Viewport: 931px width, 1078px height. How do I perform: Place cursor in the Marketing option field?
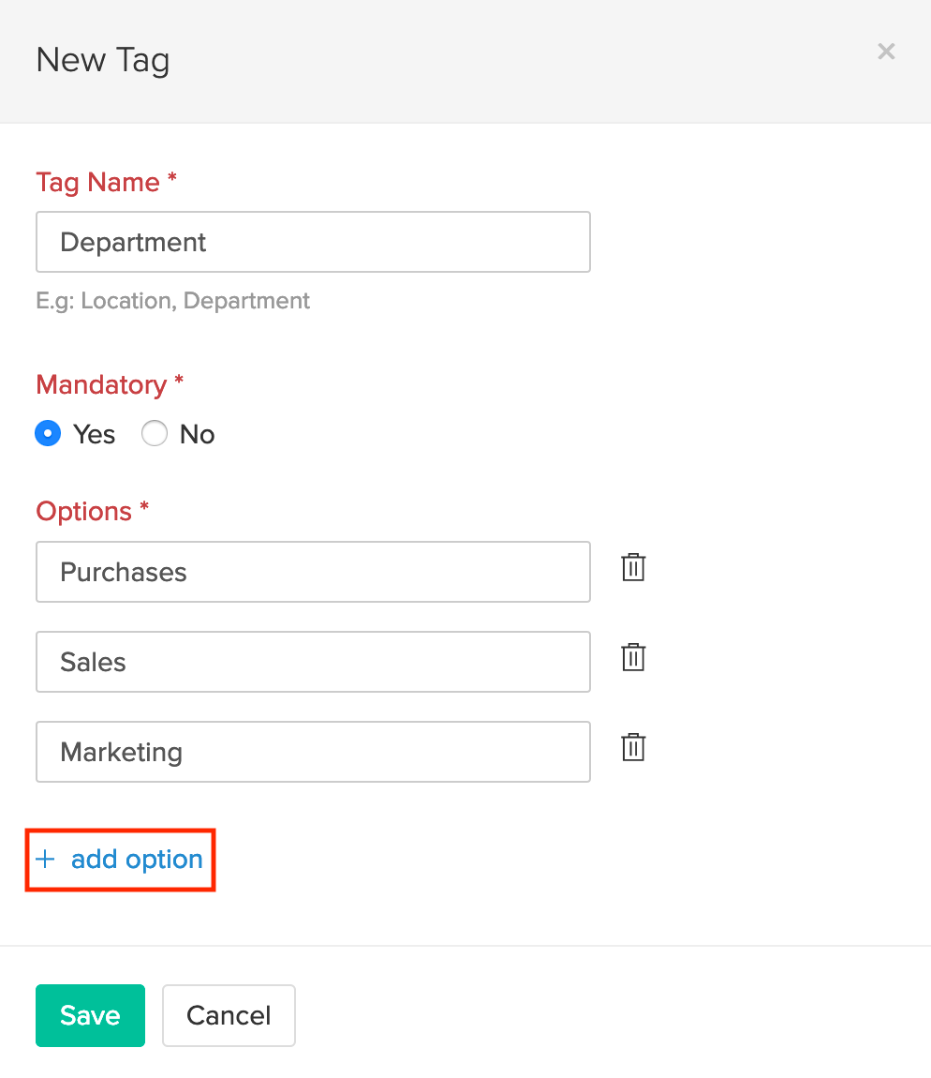point(313,752)
